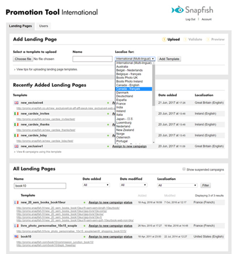
Task: Click Ireland flag icon beside new_cardsie_invites
Action: tap(16, 113)
